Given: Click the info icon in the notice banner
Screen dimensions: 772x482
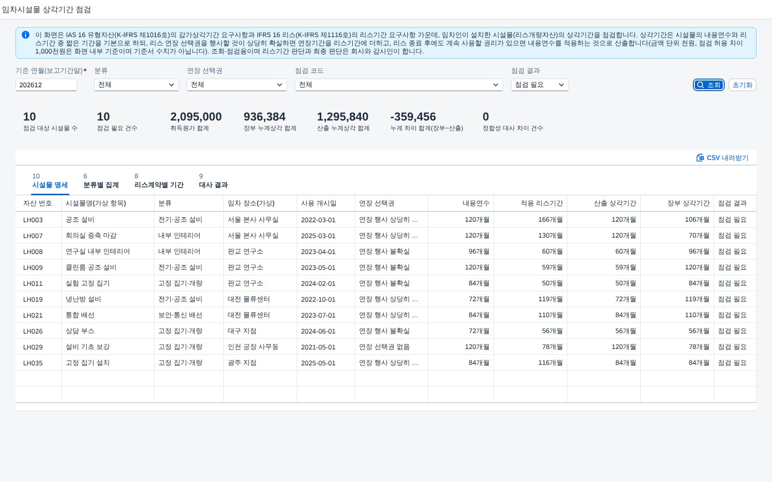Looking at the screenshot, I should click(26, 35).
